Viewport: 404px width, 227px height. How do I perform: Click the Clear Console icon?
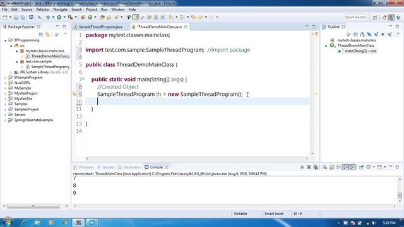point(324,167)
